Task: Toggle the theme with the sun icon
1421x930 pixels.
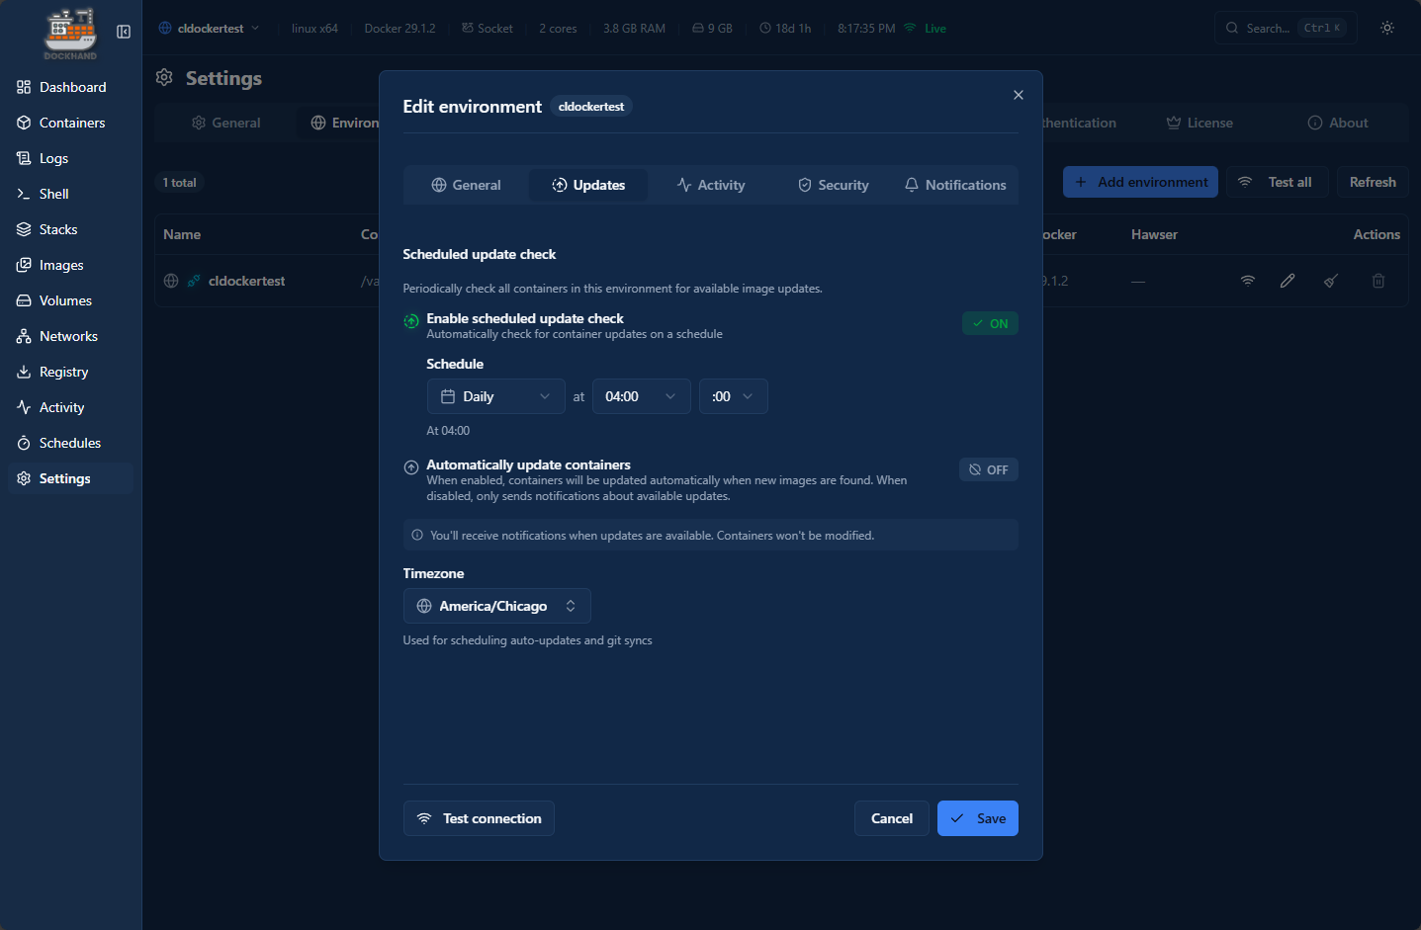Action: 1386,28
